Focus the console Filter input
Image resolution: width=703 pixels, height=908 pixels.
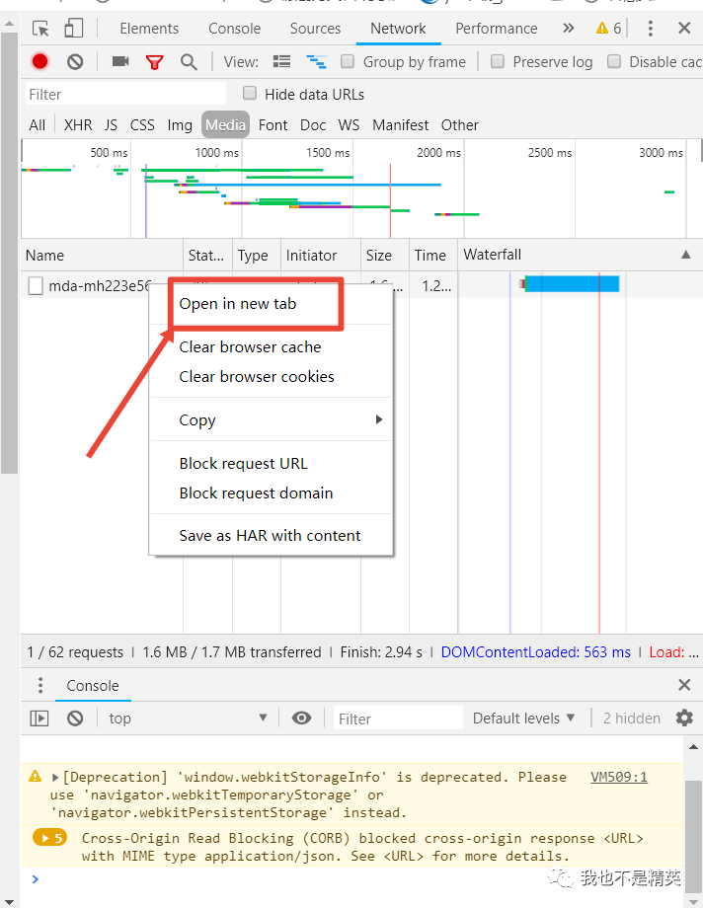click(x=398, y=719)
